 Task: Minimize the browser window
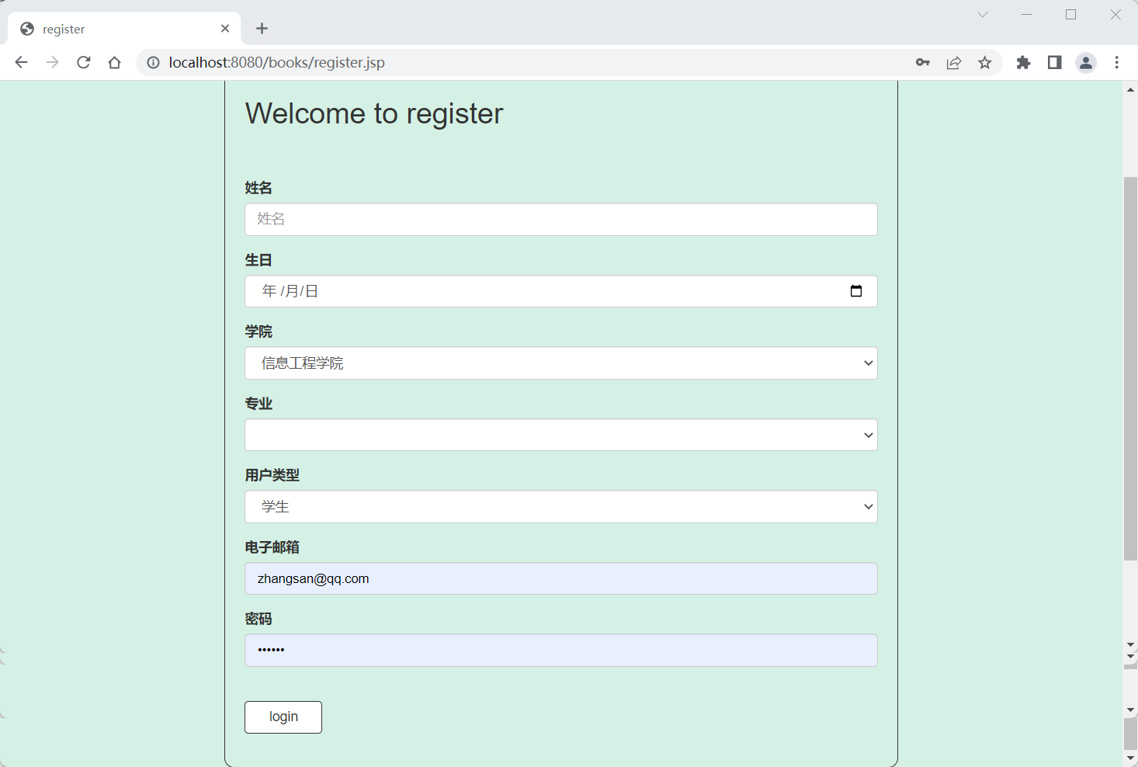pyautogui.click(x=1027, y=15)
